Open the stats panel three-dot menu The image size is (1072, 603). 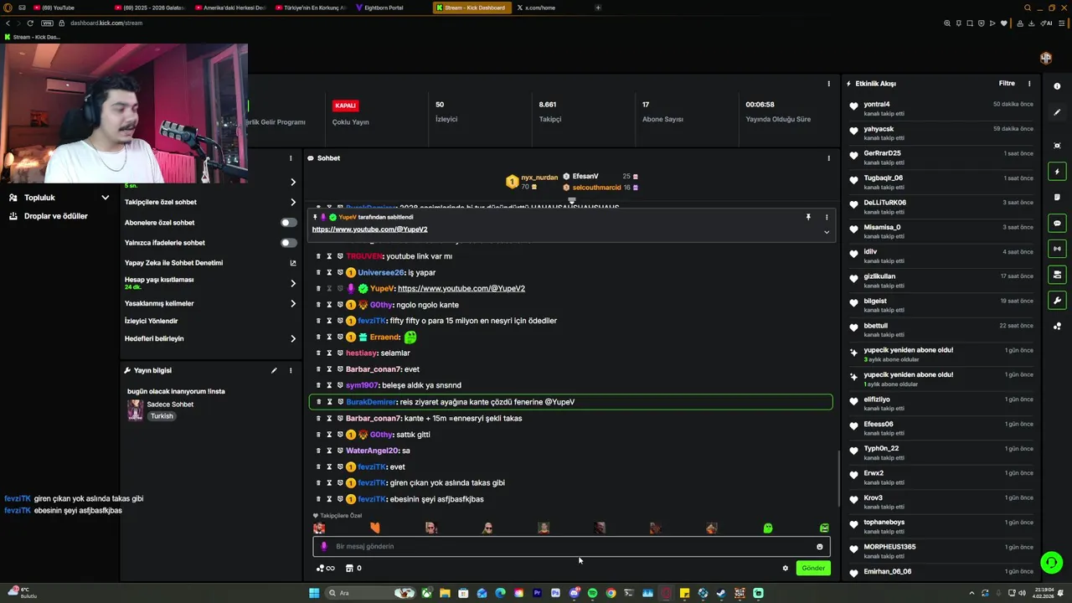click(829, 84)
